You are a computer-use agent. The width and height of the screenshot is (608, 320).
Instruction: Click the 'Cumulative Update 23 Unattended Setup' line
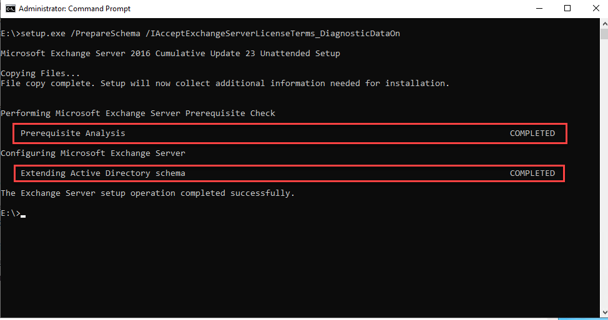(x=170, y=54)
